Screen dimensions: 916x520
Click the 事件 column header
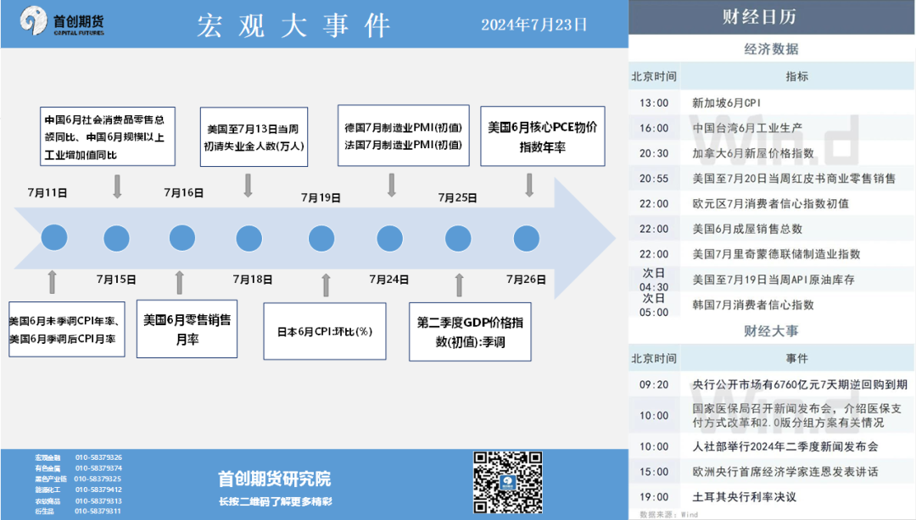coord(796,358)
